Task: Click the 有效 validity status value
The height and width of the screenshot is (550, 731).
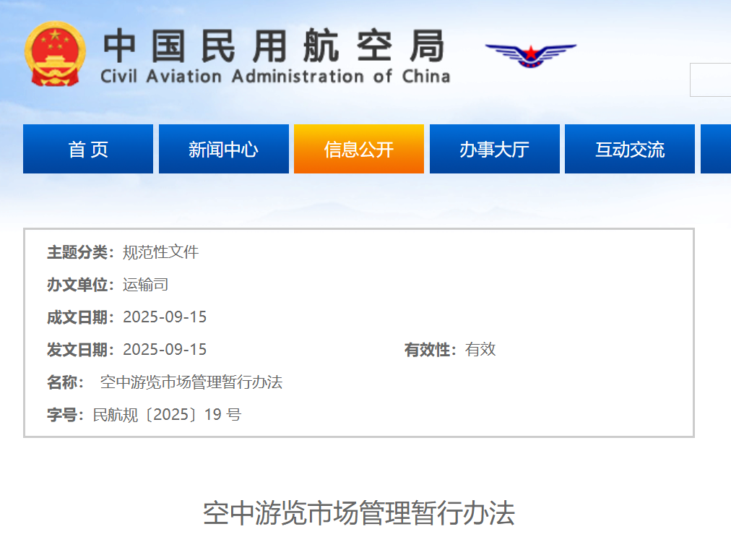Action: pos(480,350)
